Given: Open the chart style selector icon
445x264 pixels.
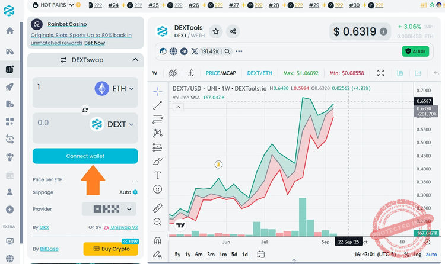Looking at the screenshot, I should [173, 73].
